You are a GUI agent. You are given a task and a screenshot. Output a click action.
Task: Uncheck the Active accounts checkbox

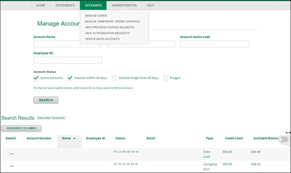coord(36,78)
